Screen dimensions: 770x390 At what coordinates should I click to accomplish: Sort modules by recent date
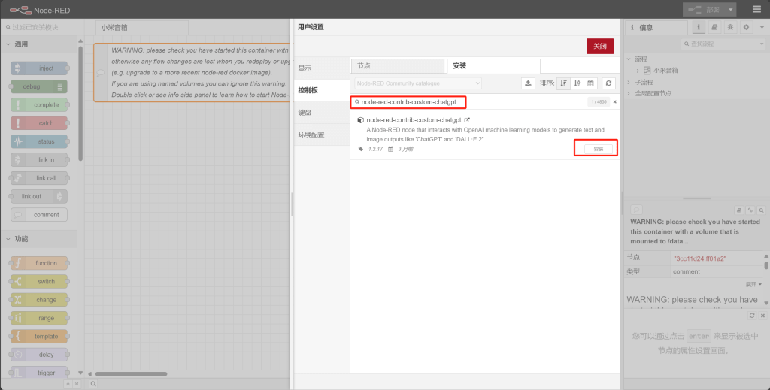[x=590, y=83]
